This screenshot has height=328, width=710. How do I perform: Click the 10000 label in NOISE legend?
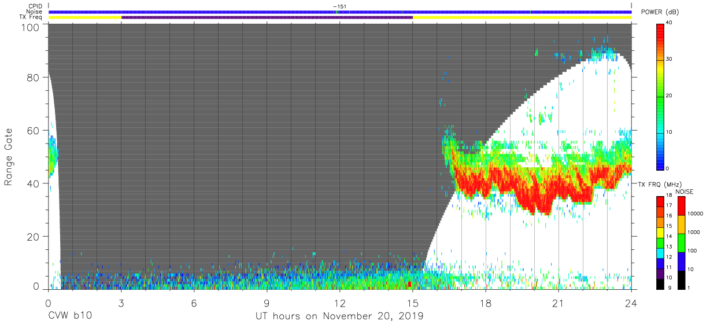point(696,213)
